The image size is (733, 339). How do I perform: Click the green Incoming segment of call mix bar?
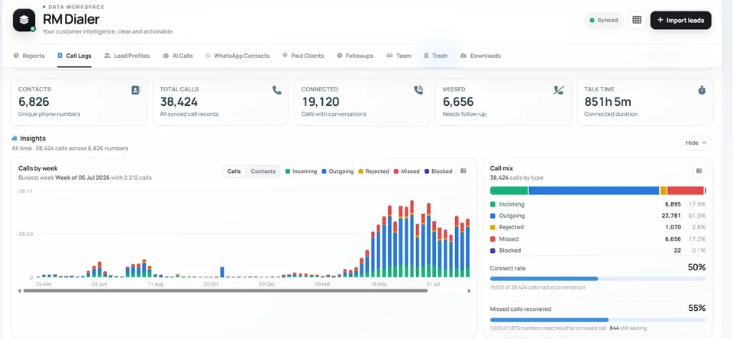point(509,190)
